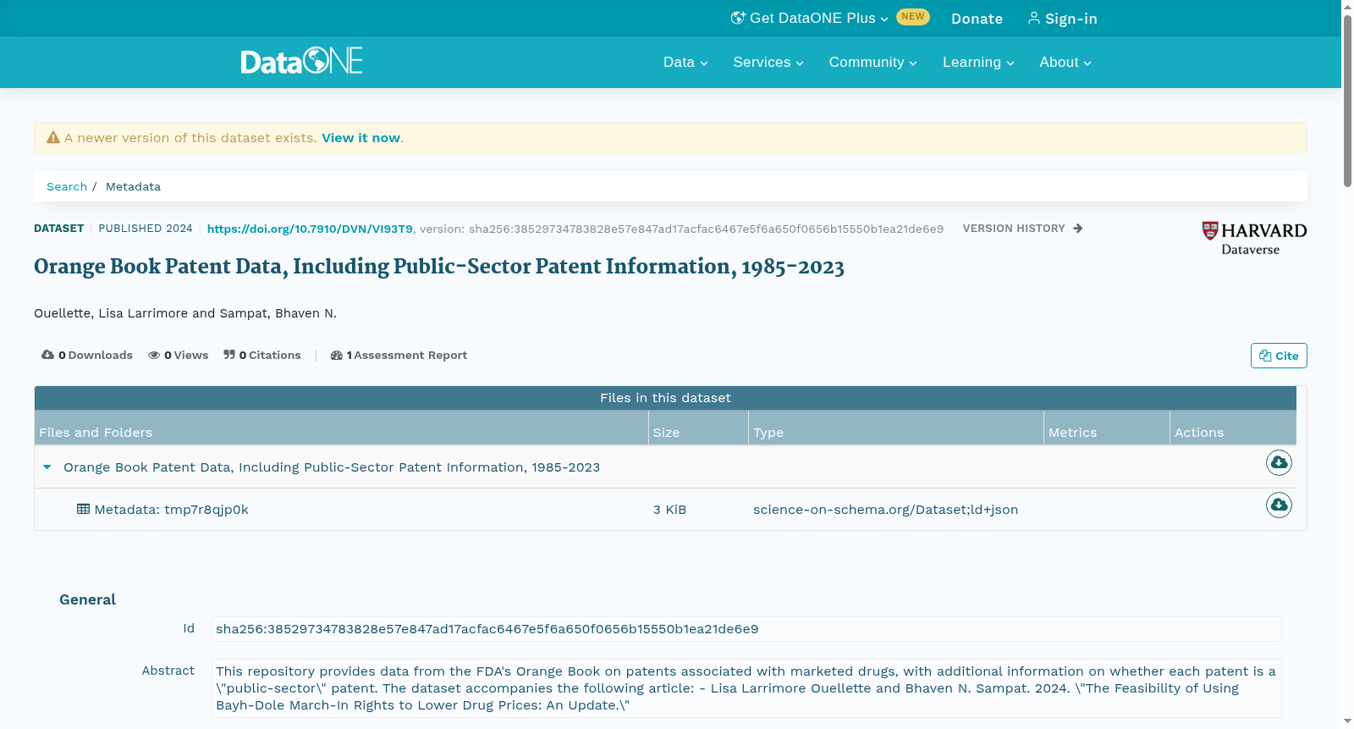Click the page vertical scrollbar thumb
Image resolution: width=1354 pixels, height=729 pixels.
1347,101
